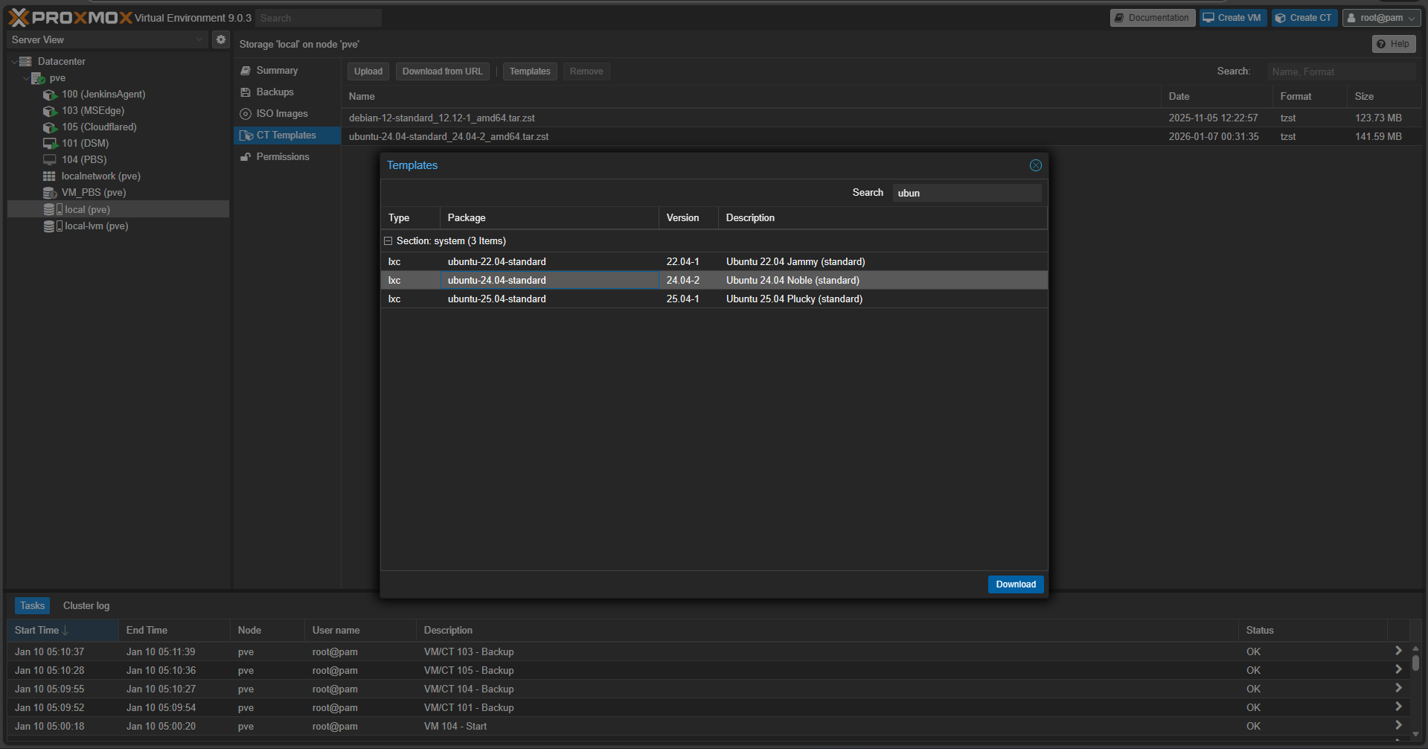The height and width of the screenshot is (749, 1428).
Task: Sort templates by Version column
Action: pos(688,218)
